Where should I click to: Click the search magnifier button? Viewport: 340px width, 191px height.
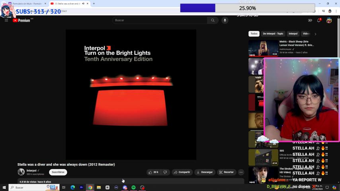point(213,20)
